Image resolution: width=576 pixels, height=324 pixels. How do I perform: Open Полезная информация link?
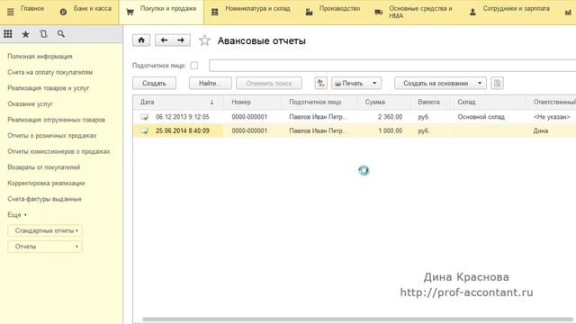[40, 57]
